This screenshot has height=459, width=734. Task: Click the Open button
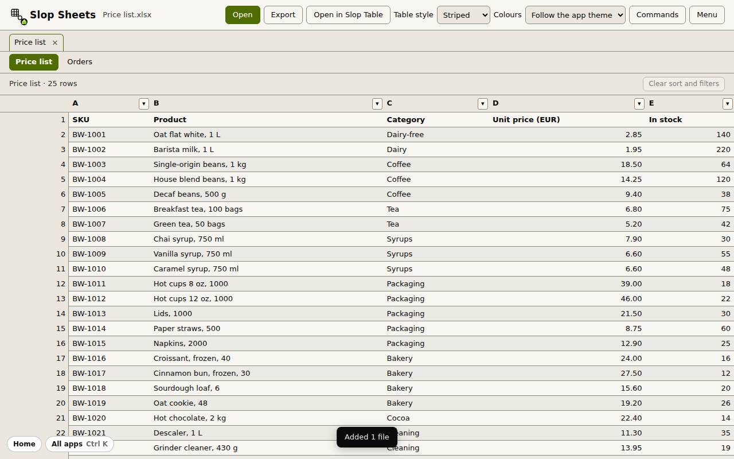click(x=243, y=15)
